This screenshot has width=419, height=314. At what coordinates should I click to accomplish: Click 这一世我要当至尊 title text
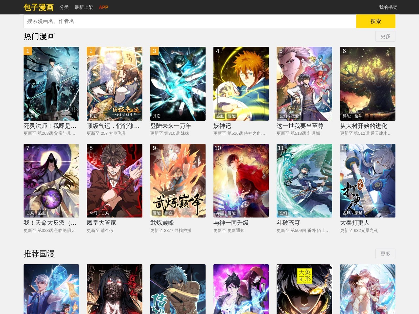300,126
